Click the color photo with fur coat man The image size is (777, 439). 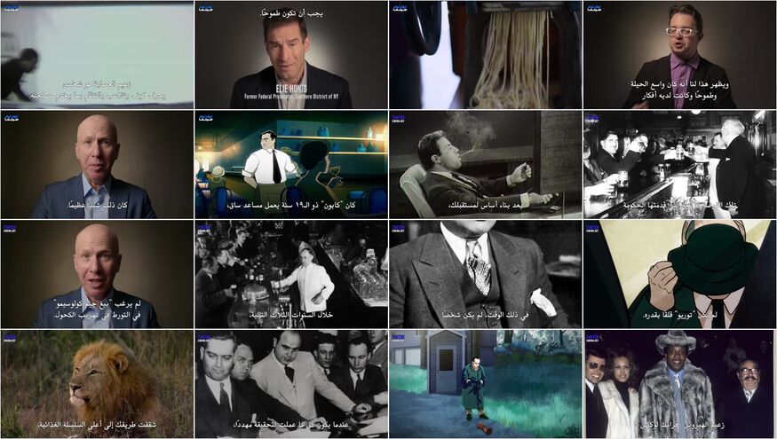point(680,384)
